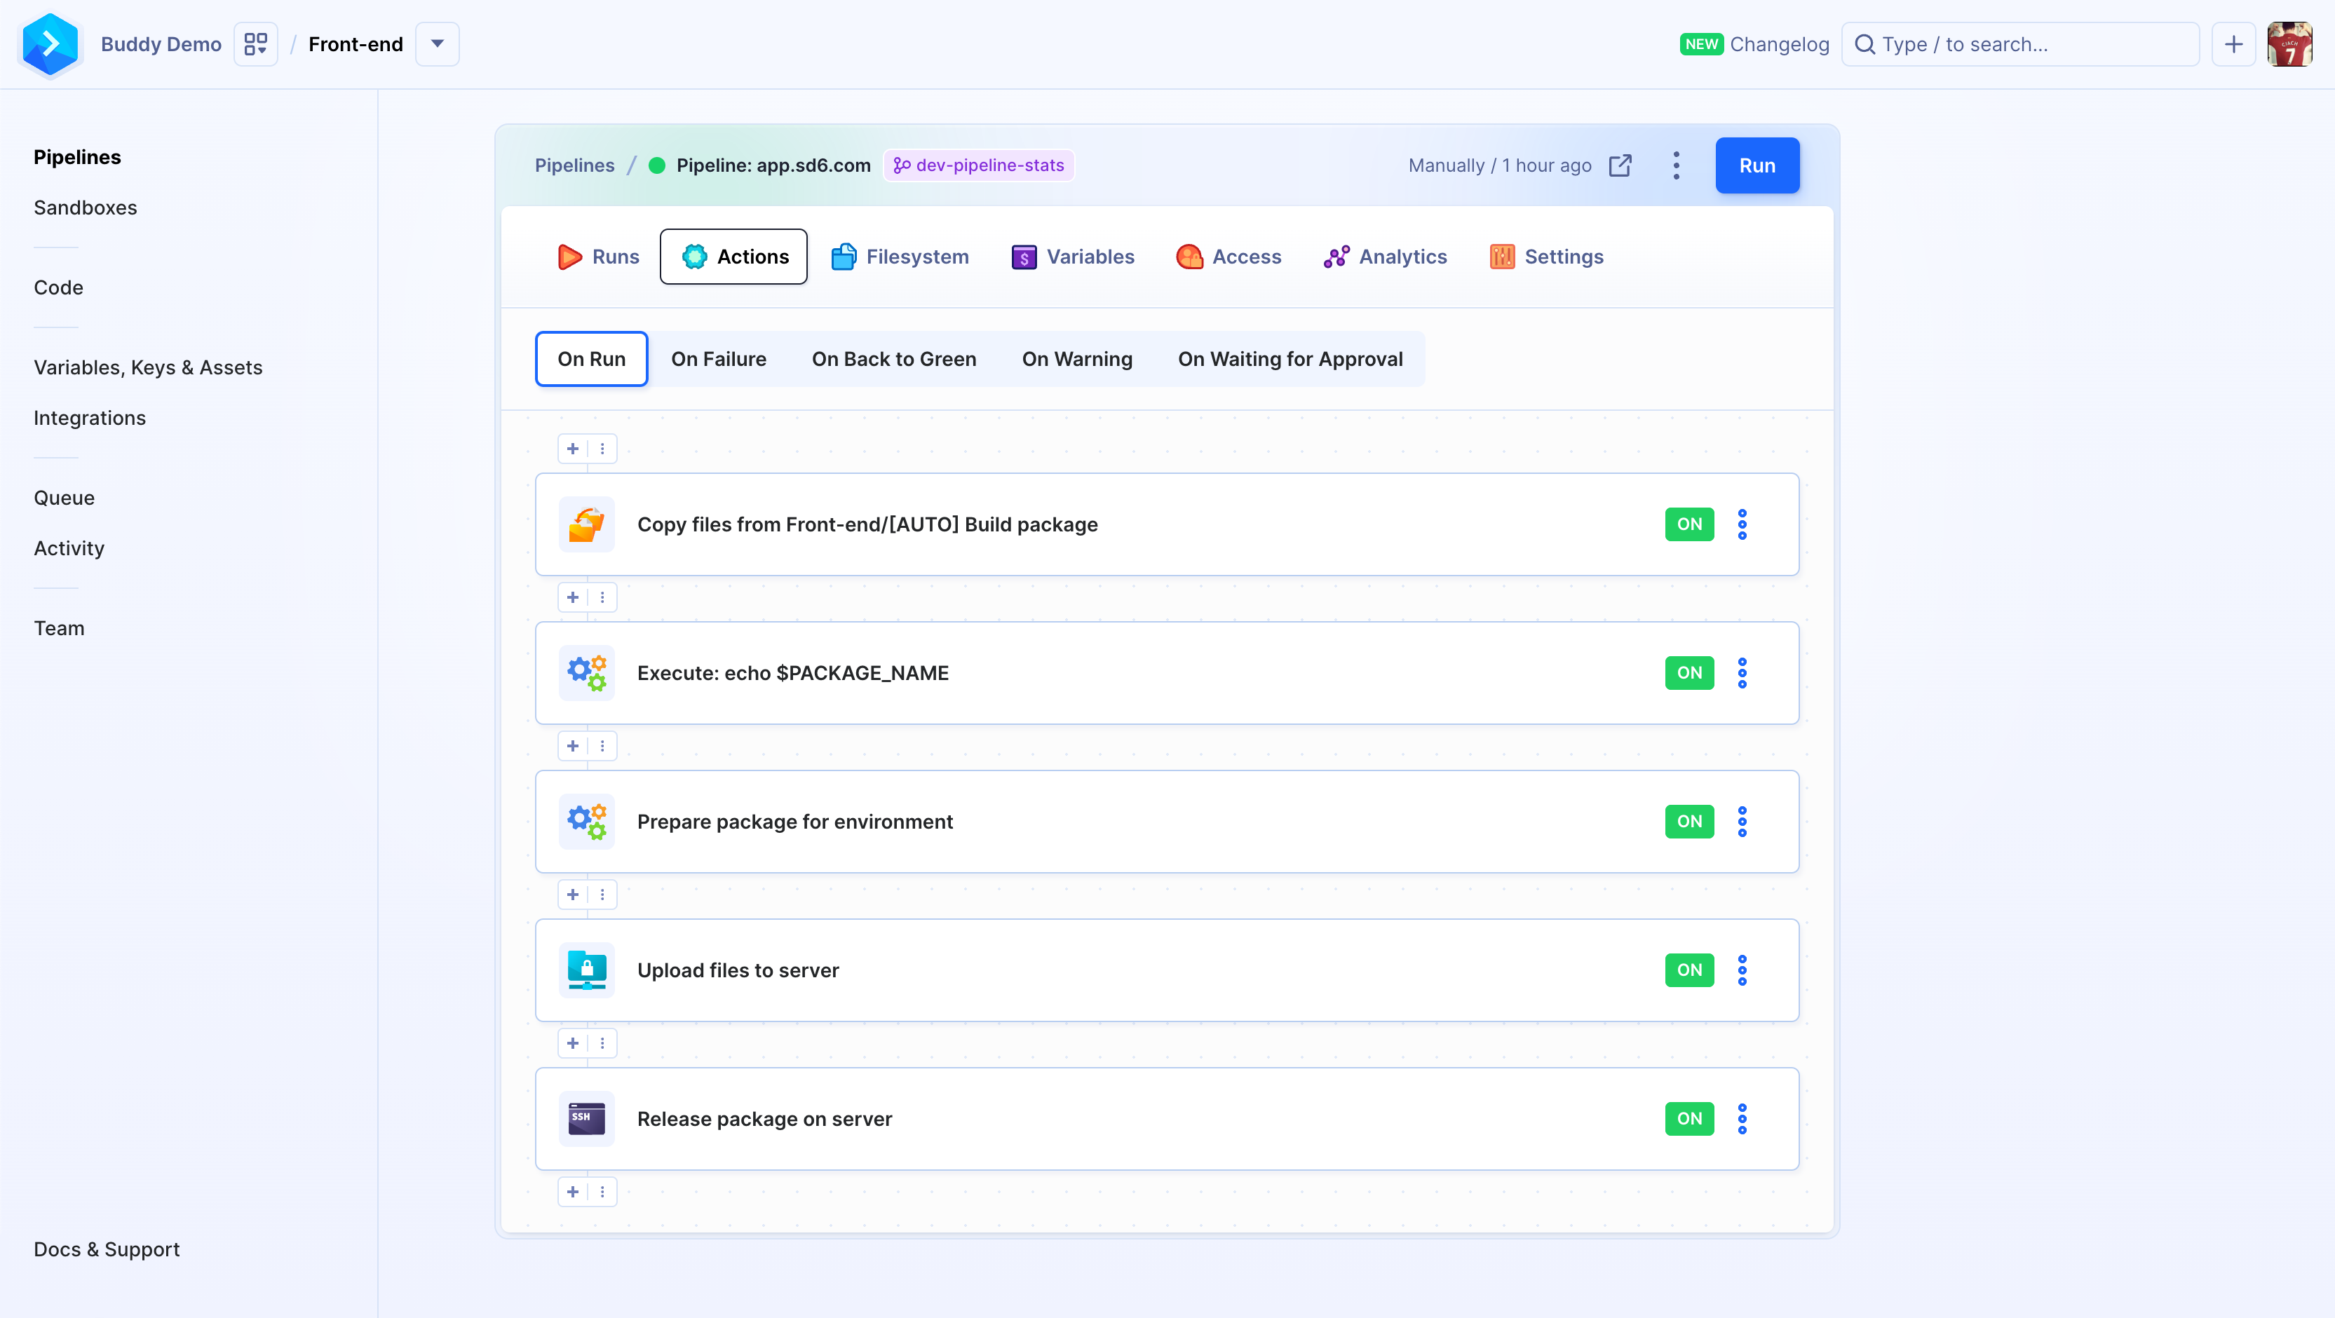Toggle ON switch for Prepare package for environment

tap(1691, 821)
